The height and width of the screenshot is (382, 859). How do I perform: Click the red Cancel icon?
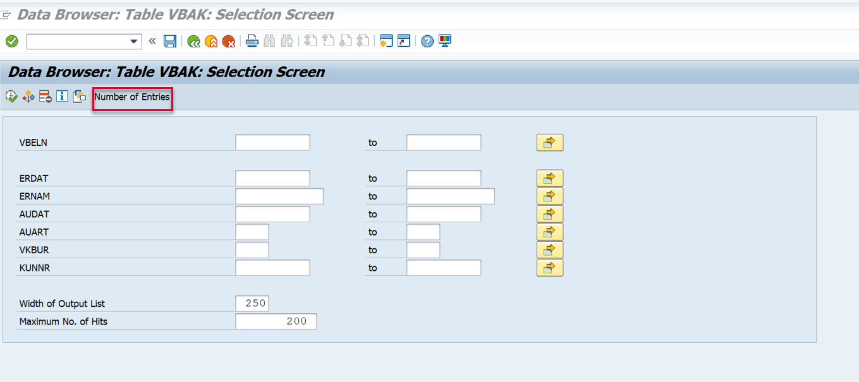tap(228, 42)
